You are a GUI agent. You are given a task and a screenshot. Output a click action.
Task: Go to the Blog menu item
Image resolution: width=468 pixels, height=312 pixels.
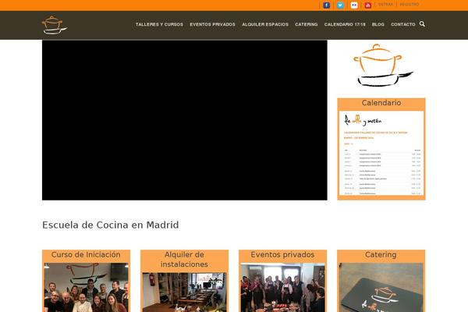pos(378,24)
